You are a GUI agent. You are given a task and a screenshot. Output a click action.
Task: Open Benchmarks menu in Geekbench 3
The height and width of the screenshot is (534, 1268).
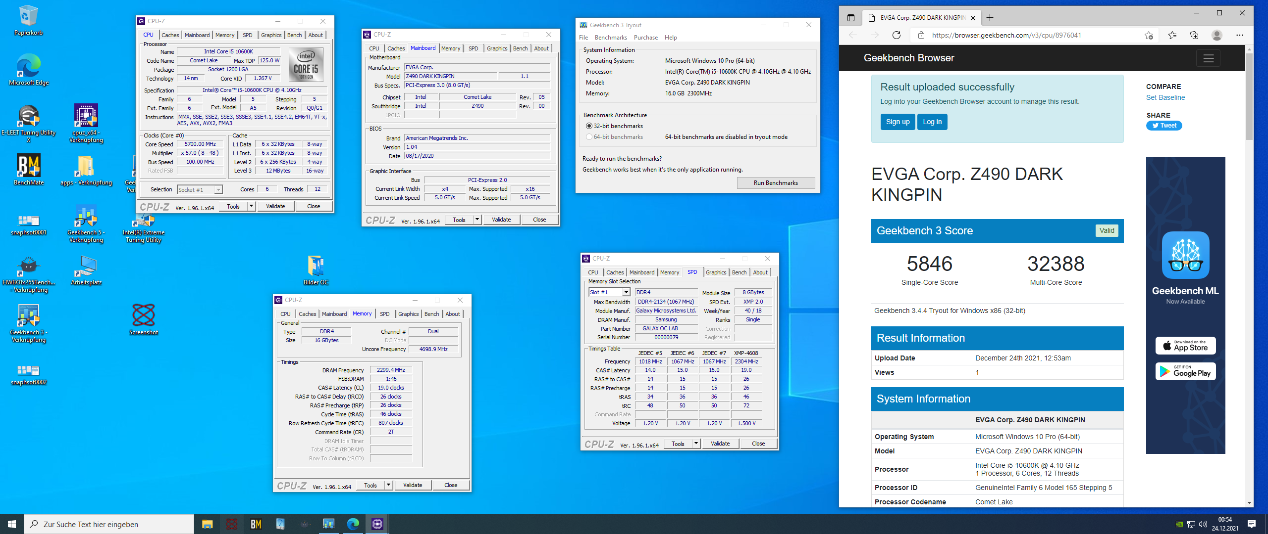610,38
